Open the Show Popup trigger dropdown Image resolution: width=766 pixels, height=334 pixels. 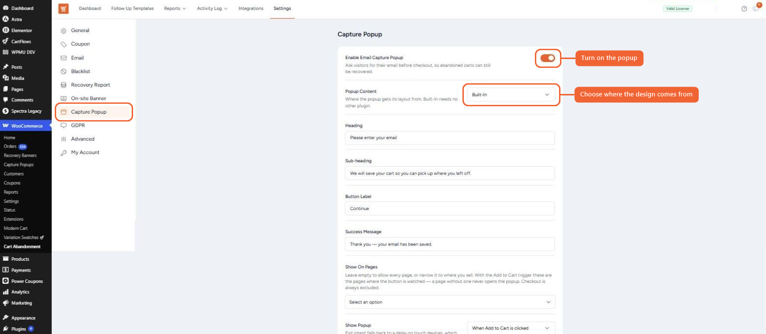click(x=511, y=328)
